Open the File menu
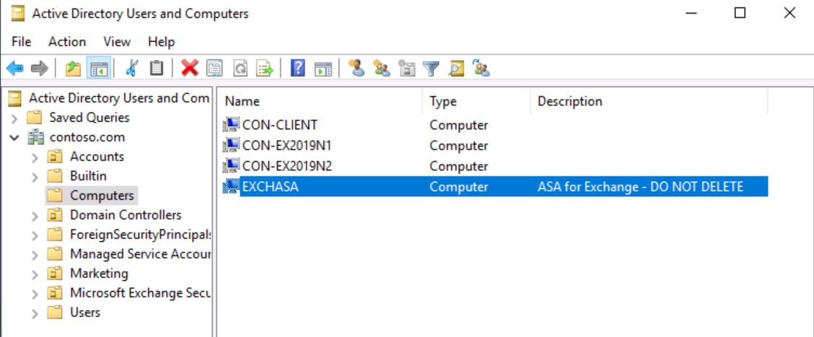 point(21,42)
